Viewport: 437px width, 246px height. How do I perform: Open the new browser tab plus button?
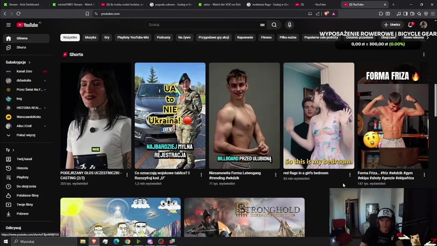click(x=393, y=4)
